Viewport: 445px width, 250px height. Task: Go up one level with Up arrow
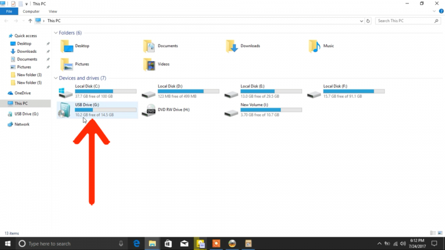point(30,21)
